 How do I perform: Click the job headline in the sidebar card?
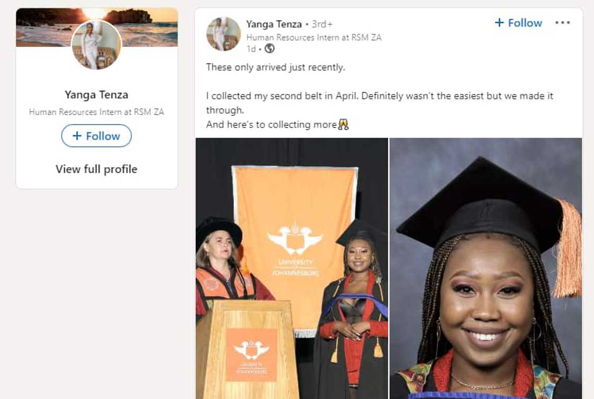click(x=97, y=112)
